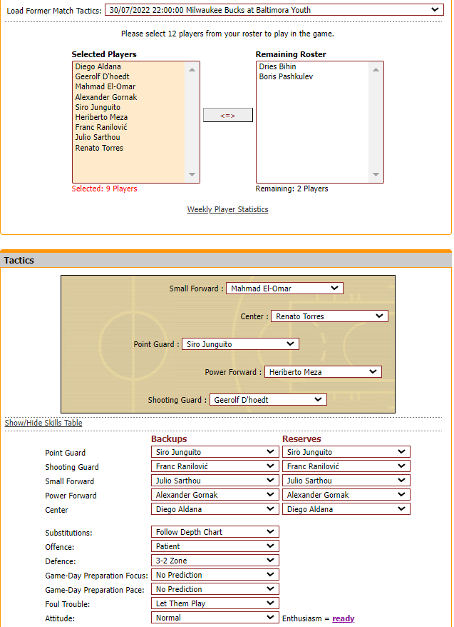Image resolution: width=454 pixels, height=627 pixels.
Task: Open the Small Forward starter dropdown
Action: pos(284,289)
